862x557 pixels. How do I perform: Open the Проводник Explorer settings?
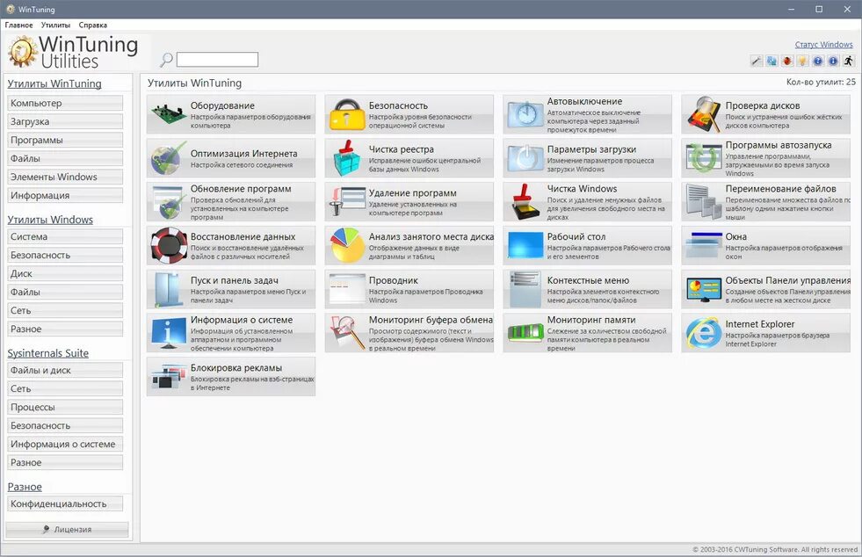click(409, 289)
